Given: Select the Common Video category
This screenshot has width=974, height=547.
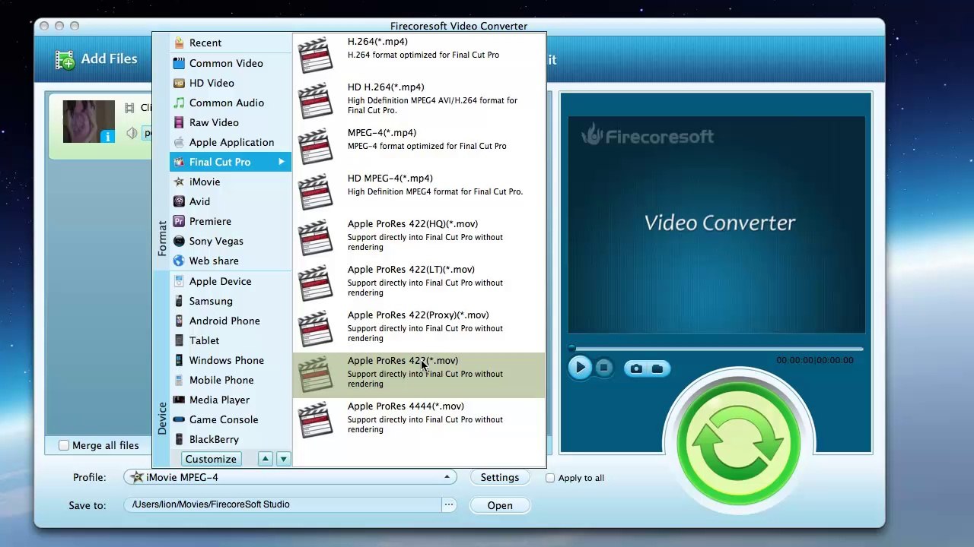Looking at the screenshot, I should [x=231, y=63].
